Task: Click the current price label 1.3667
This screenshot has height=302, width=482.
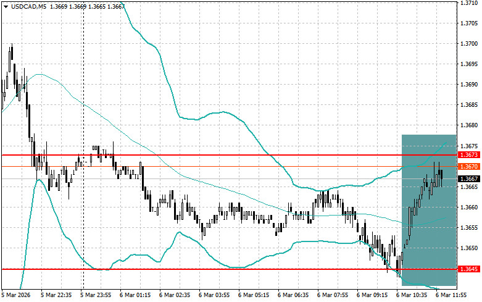Action: click(x=469, y=178)
